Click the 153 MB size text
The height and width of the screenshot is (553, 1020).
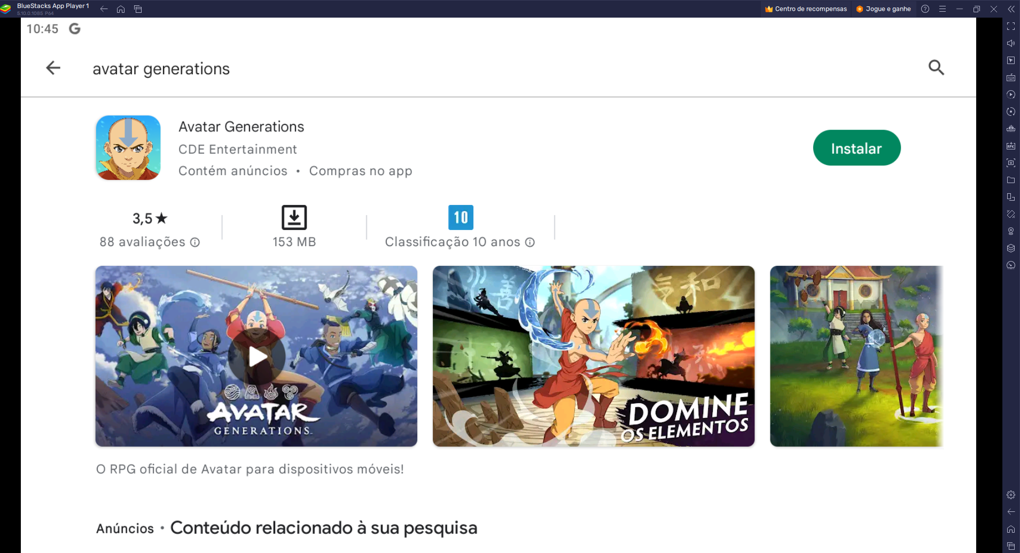[294, 242]
